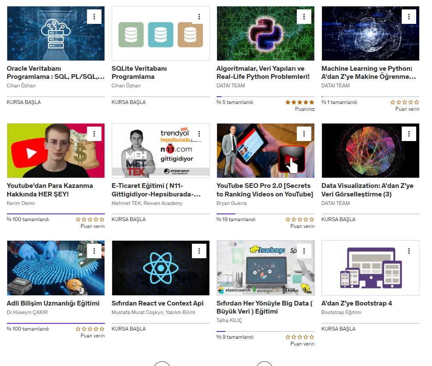Rate Youtube'dan Para Kazanma using stars

click(90, 219)
